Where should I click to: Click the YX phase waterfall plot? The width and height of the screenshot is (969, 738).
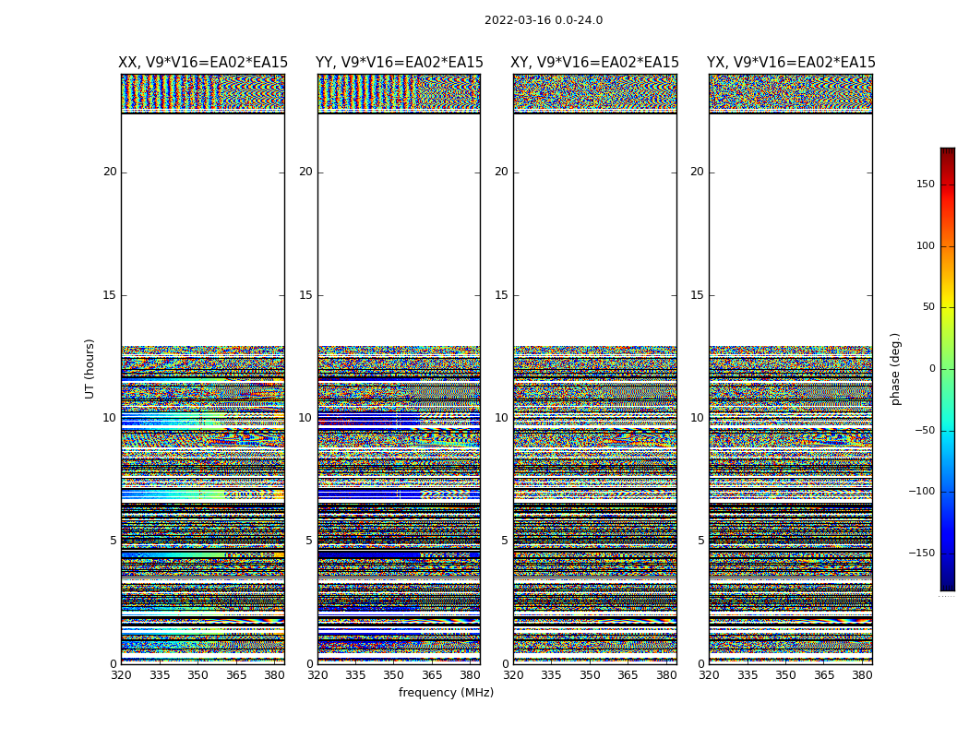(791, 369)
